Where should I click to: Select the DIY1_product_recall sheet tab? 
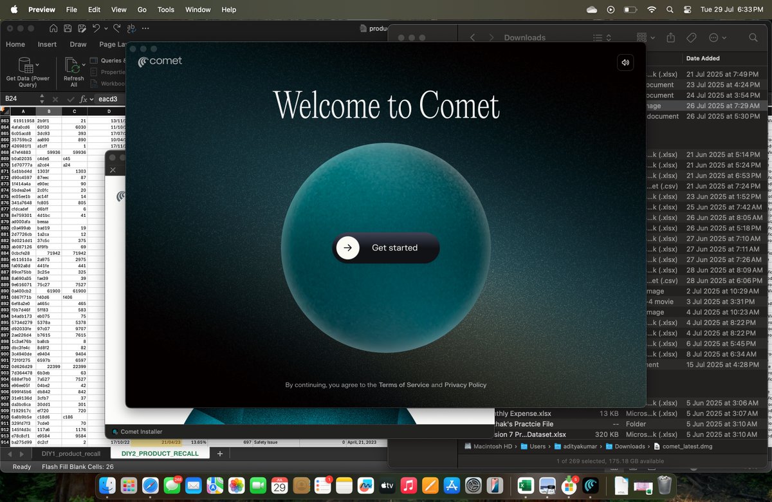[x=72, y=453]
